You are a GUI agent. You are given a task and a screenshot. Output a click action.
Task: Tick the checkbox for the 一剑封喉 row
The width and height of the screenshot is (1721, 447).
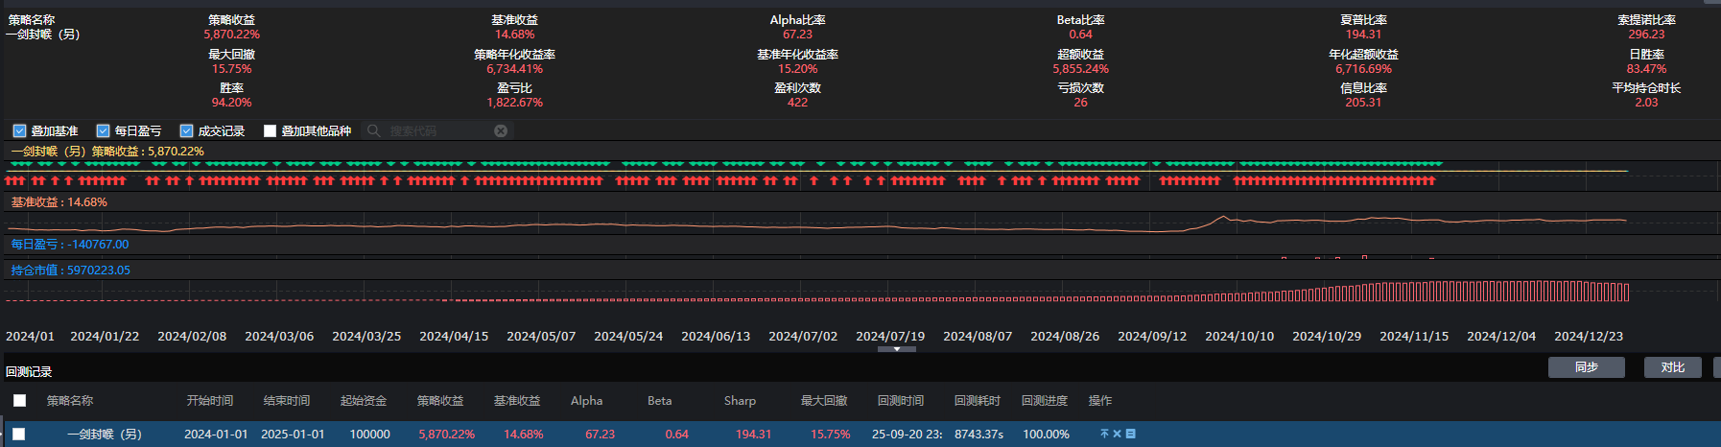coord(19,435)
